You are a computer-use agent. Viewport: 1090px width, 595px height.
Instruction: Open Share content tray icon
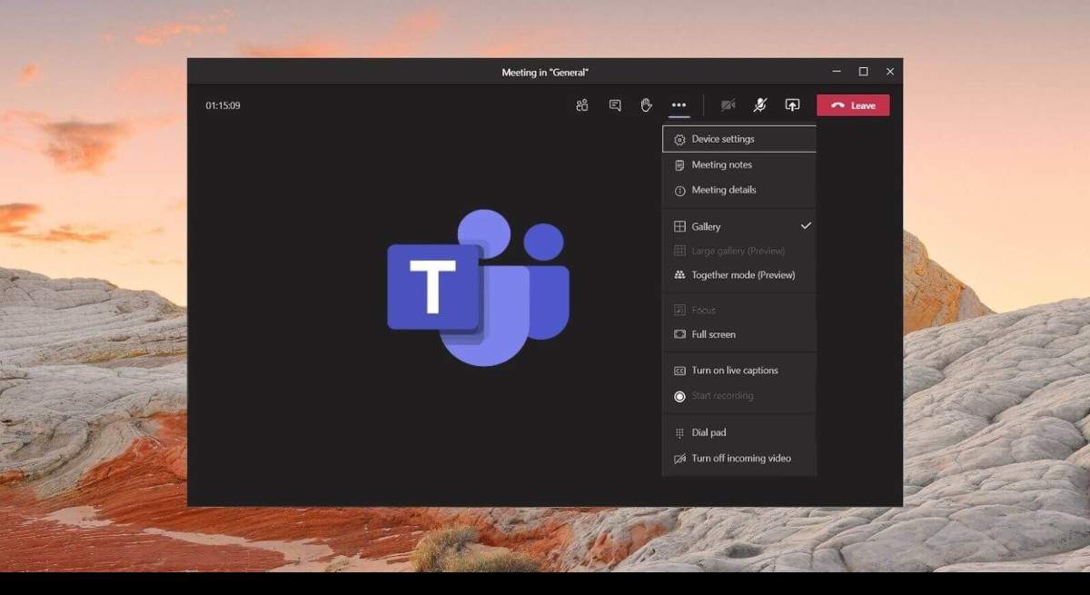coord(792,105)
